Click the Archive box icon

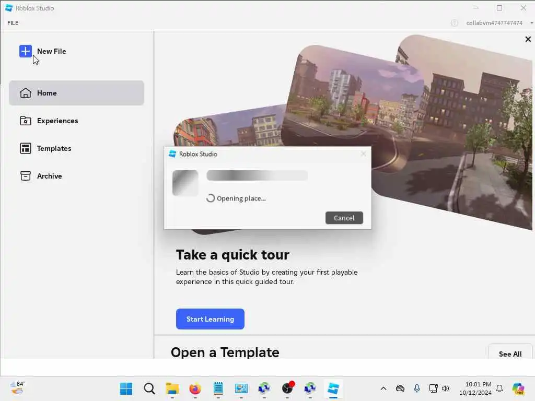click(26, 176)
